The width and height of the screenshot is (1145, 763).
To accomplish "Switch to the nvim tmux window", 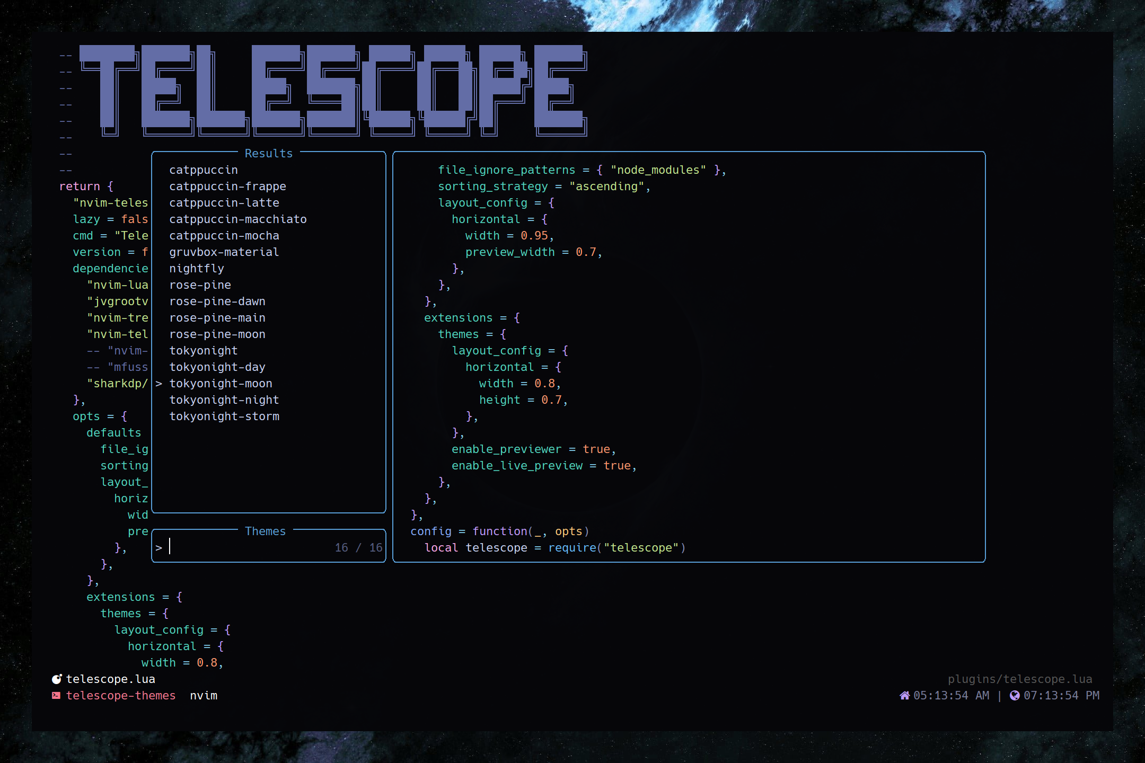I will click(204, 696).
